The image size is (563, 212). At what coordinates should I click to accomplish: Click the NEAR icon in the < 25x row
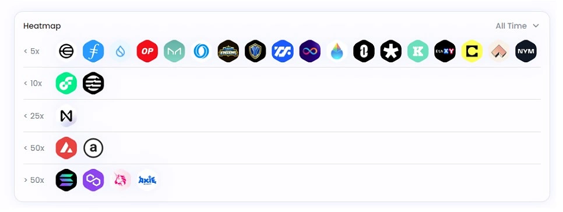[66, 115]
